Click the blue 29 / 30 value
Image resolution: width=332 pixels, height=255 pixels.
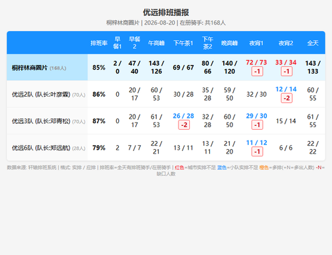point(256,116)
